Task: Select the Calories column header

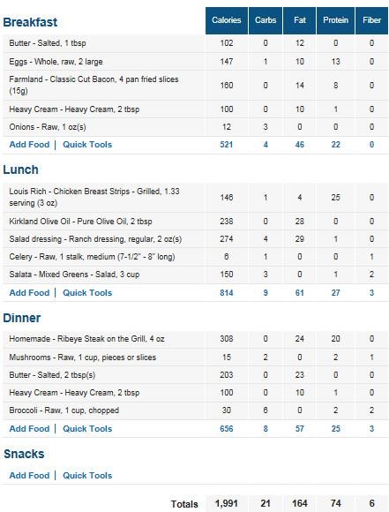Action: point(227,20)
